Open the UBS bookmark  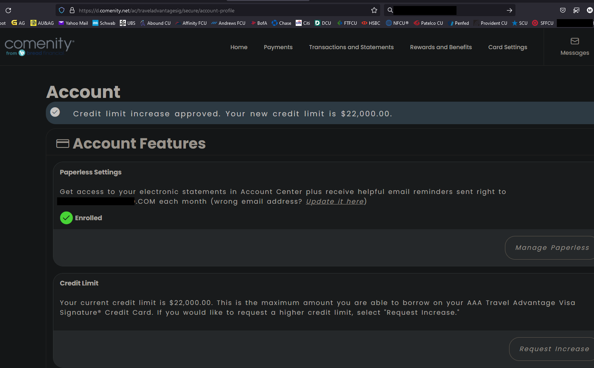click(128, 23)
